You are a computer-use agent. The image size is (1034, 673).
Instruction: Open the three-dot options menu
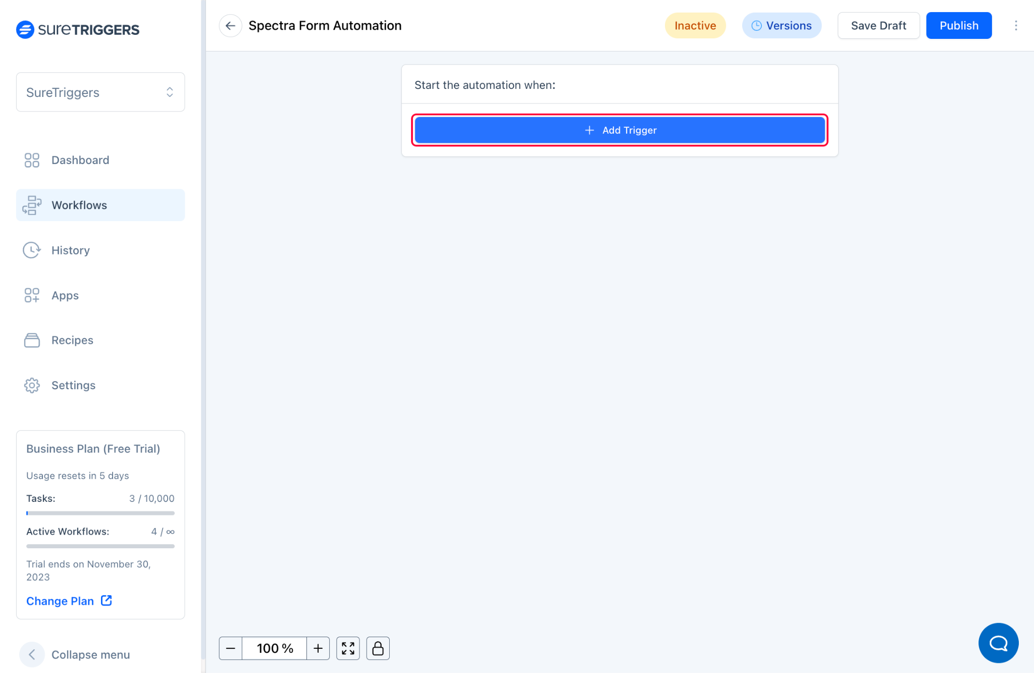point(1016,25)
